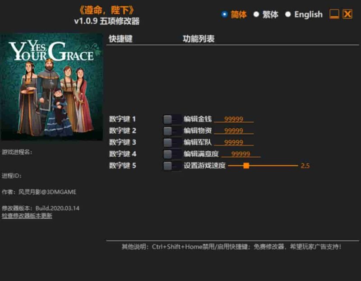
Task: Select the 简体 language radio button
Action: [224, 14]
